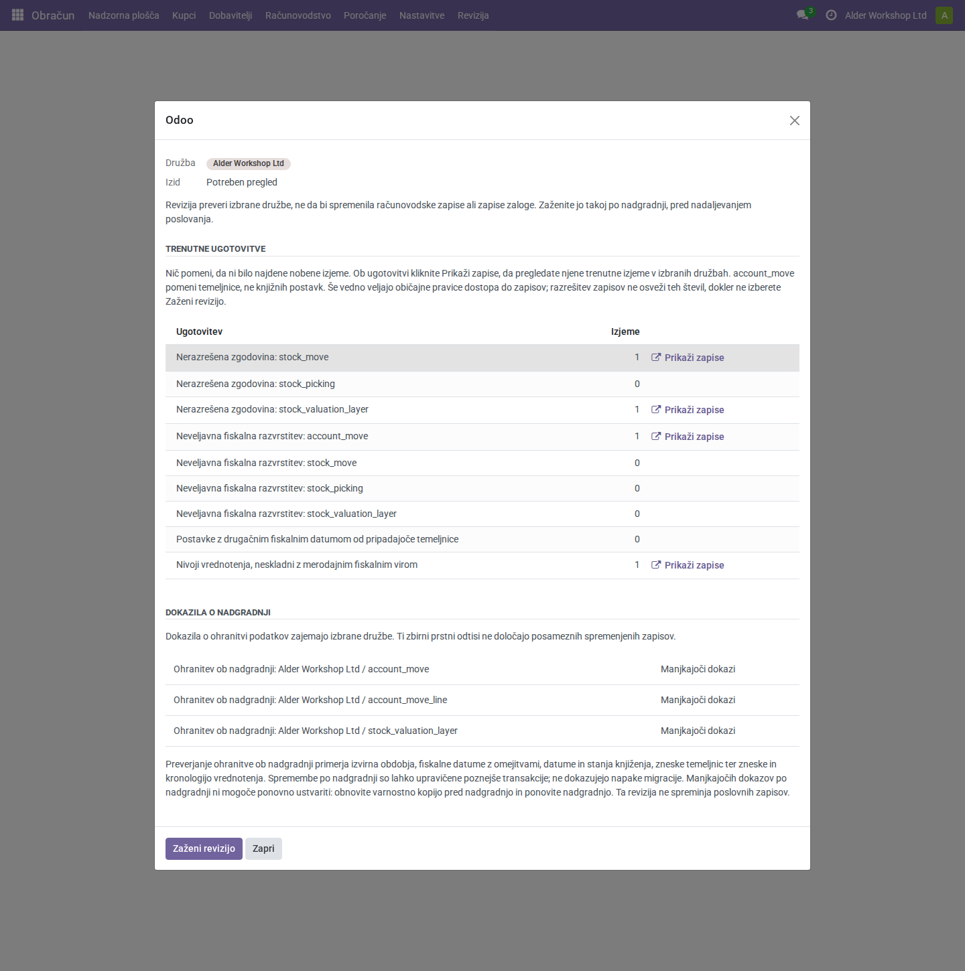Screen dimensions: 965x971
Task: Open the Revizija menu
Action: 473,15
